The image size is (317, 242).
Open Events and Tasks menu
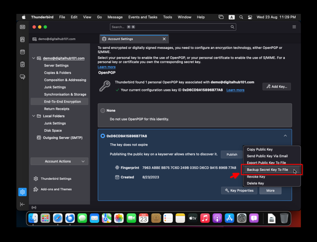[x=143, y=17]
